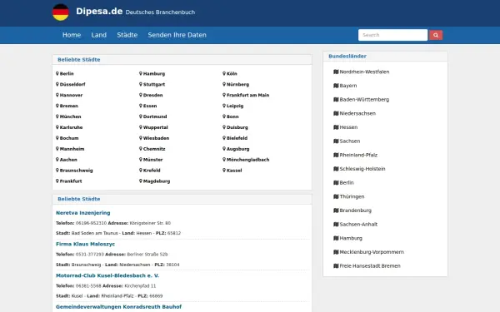Select Hamburg in Bundesländer list
The image size is (500, 312).
pyautogui.click(x=351, y=239)
